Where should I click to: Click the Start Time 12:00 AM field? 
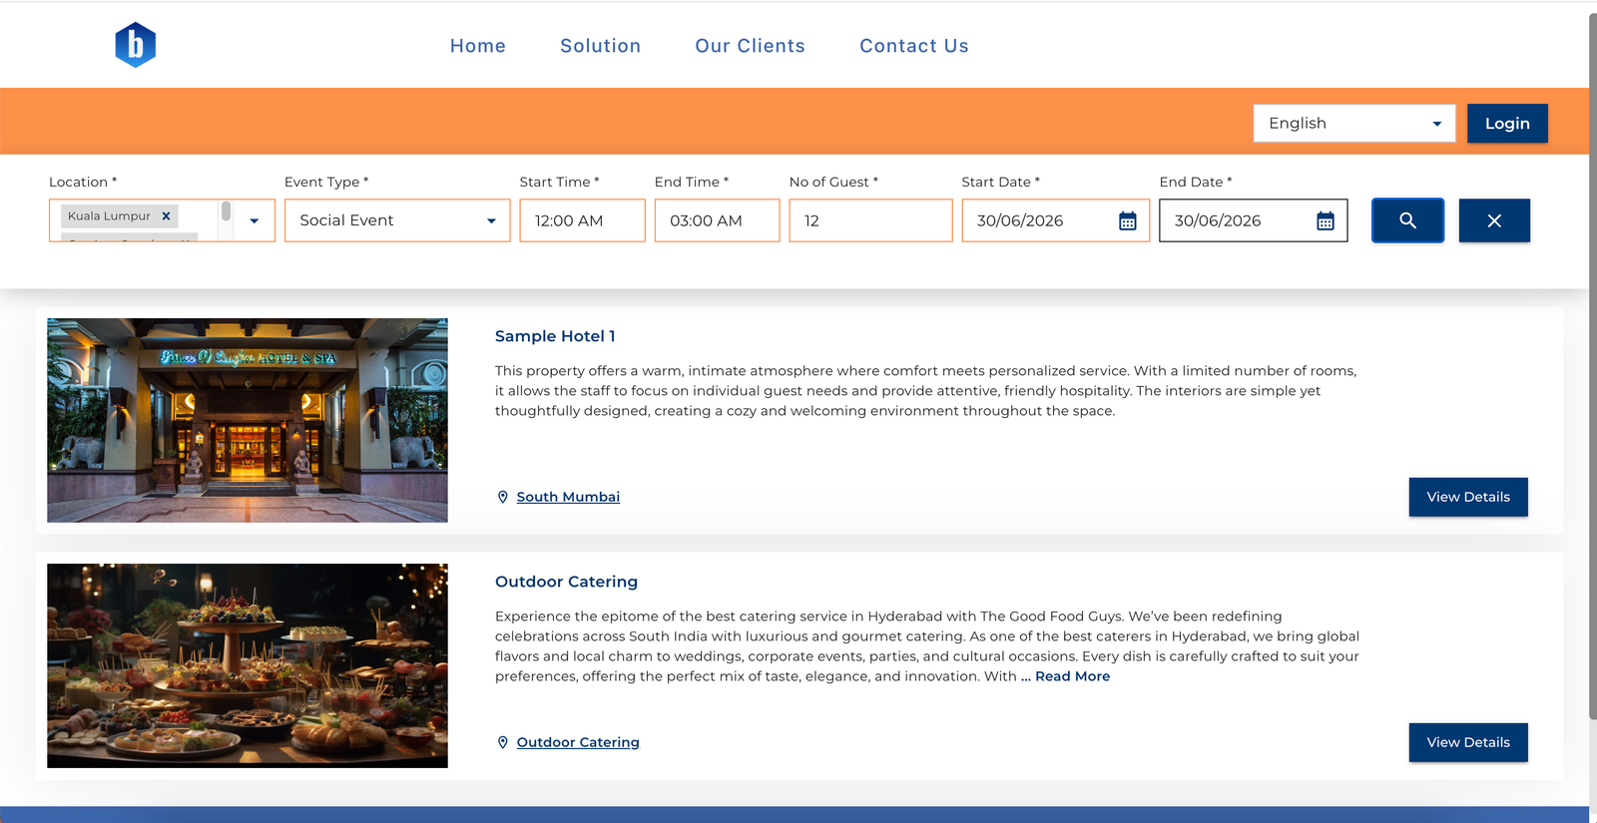582,220
